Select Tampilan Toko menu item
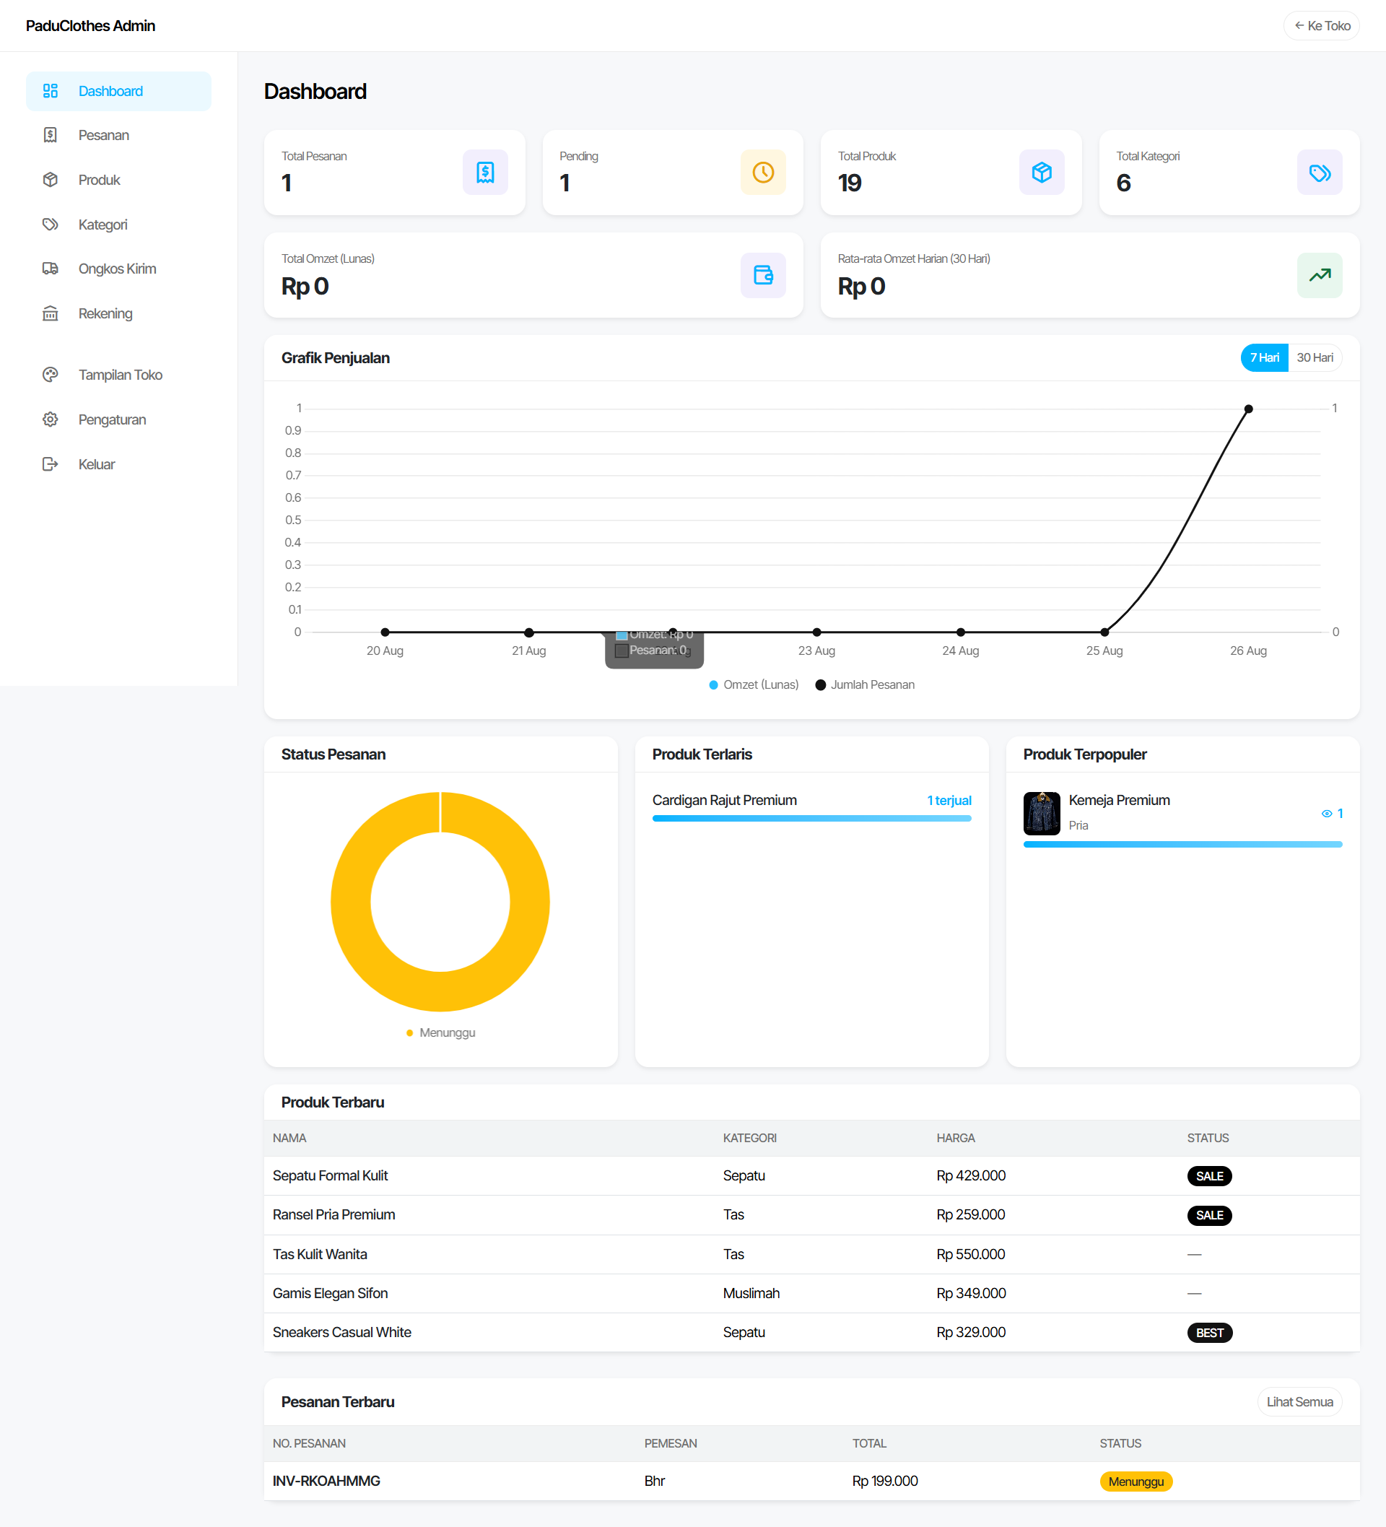The width and height of the screenshot is (1386, 1527). pos(118,375)
